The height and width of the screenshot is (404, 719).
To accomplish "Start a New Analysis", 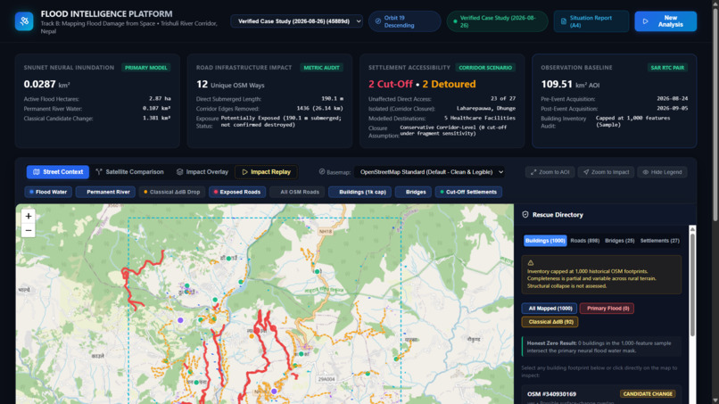I will (665, 21).
